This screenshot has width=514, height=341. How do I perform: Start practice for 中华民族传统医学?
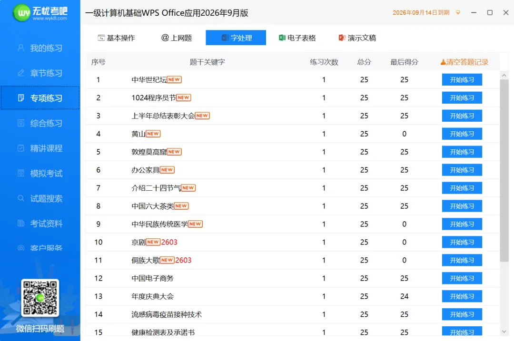[x=462, y=224]
